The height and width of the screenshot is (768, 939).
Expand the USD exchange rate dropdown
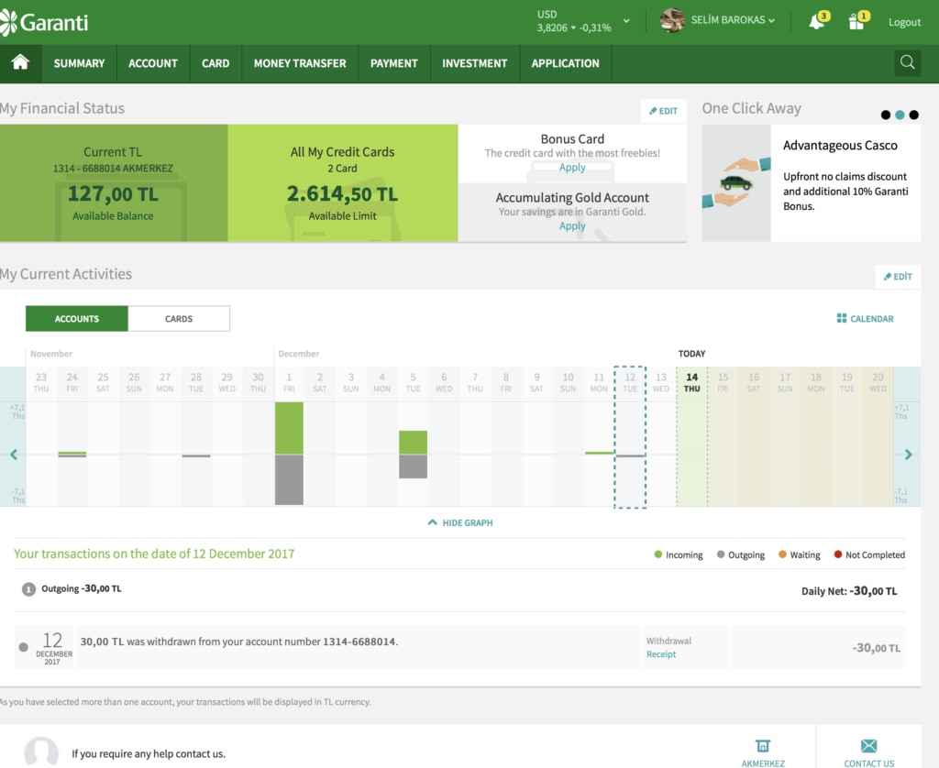click(626, 21)
